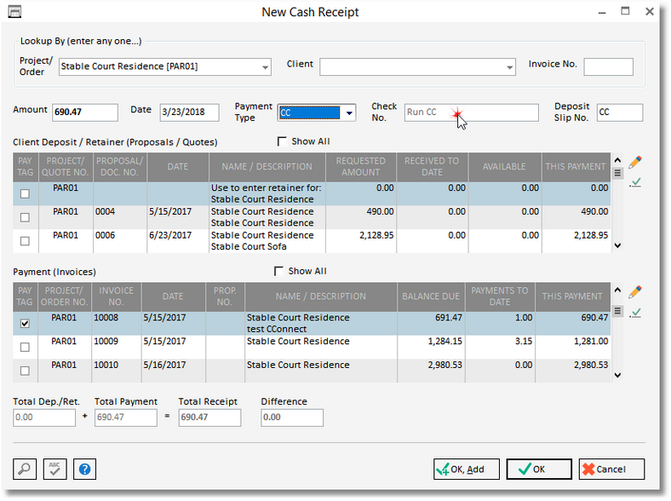Select 'Stable Court Sofa' description cell
The width and height of the screenshot is (671, 501).
(249, 246)
